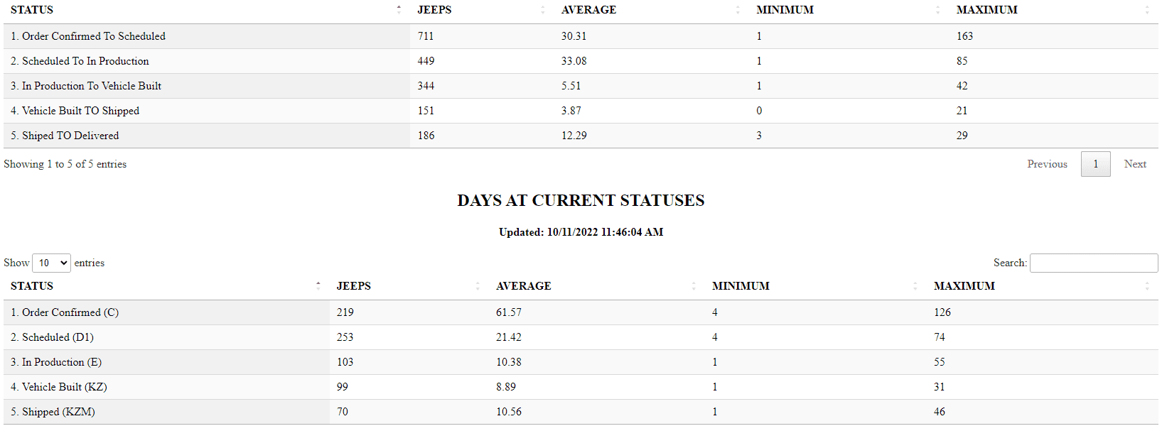The image size is (1162, 426).
Task: Click maximum value 126
Action: [x=942, y=312]
